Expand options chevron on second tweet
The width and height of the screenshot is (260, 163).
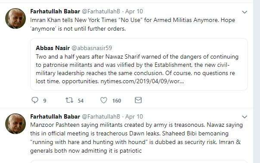(x=245, y=117)
